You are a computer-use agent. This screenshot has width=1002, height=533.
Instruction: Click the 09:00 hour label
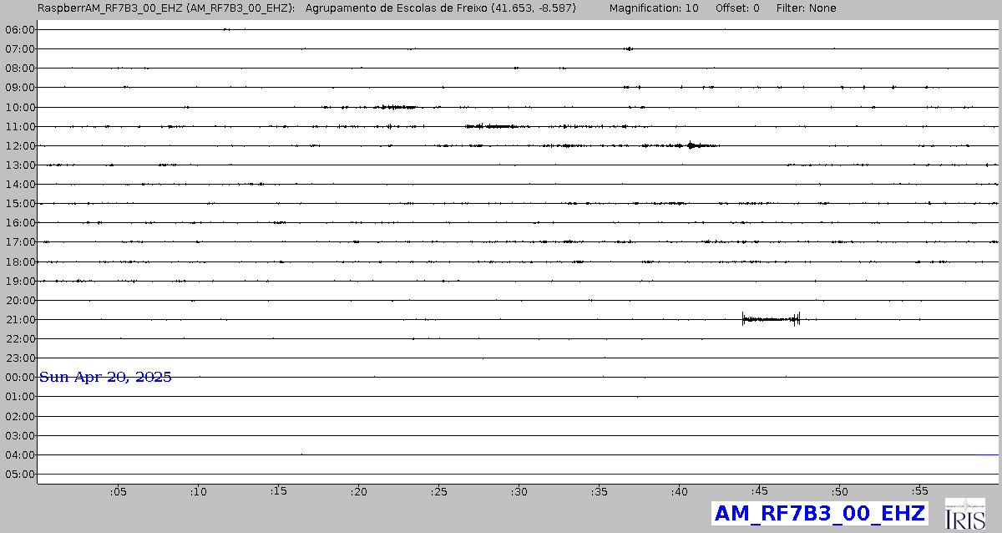click(x=20, y=87)
